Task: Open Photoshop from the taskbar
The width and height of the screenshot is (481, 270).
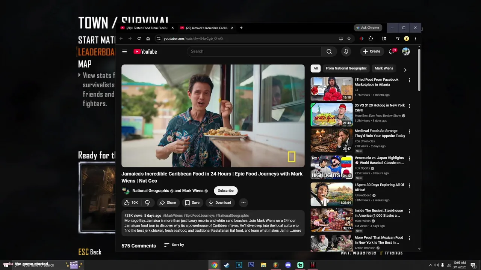Action: 251,265
